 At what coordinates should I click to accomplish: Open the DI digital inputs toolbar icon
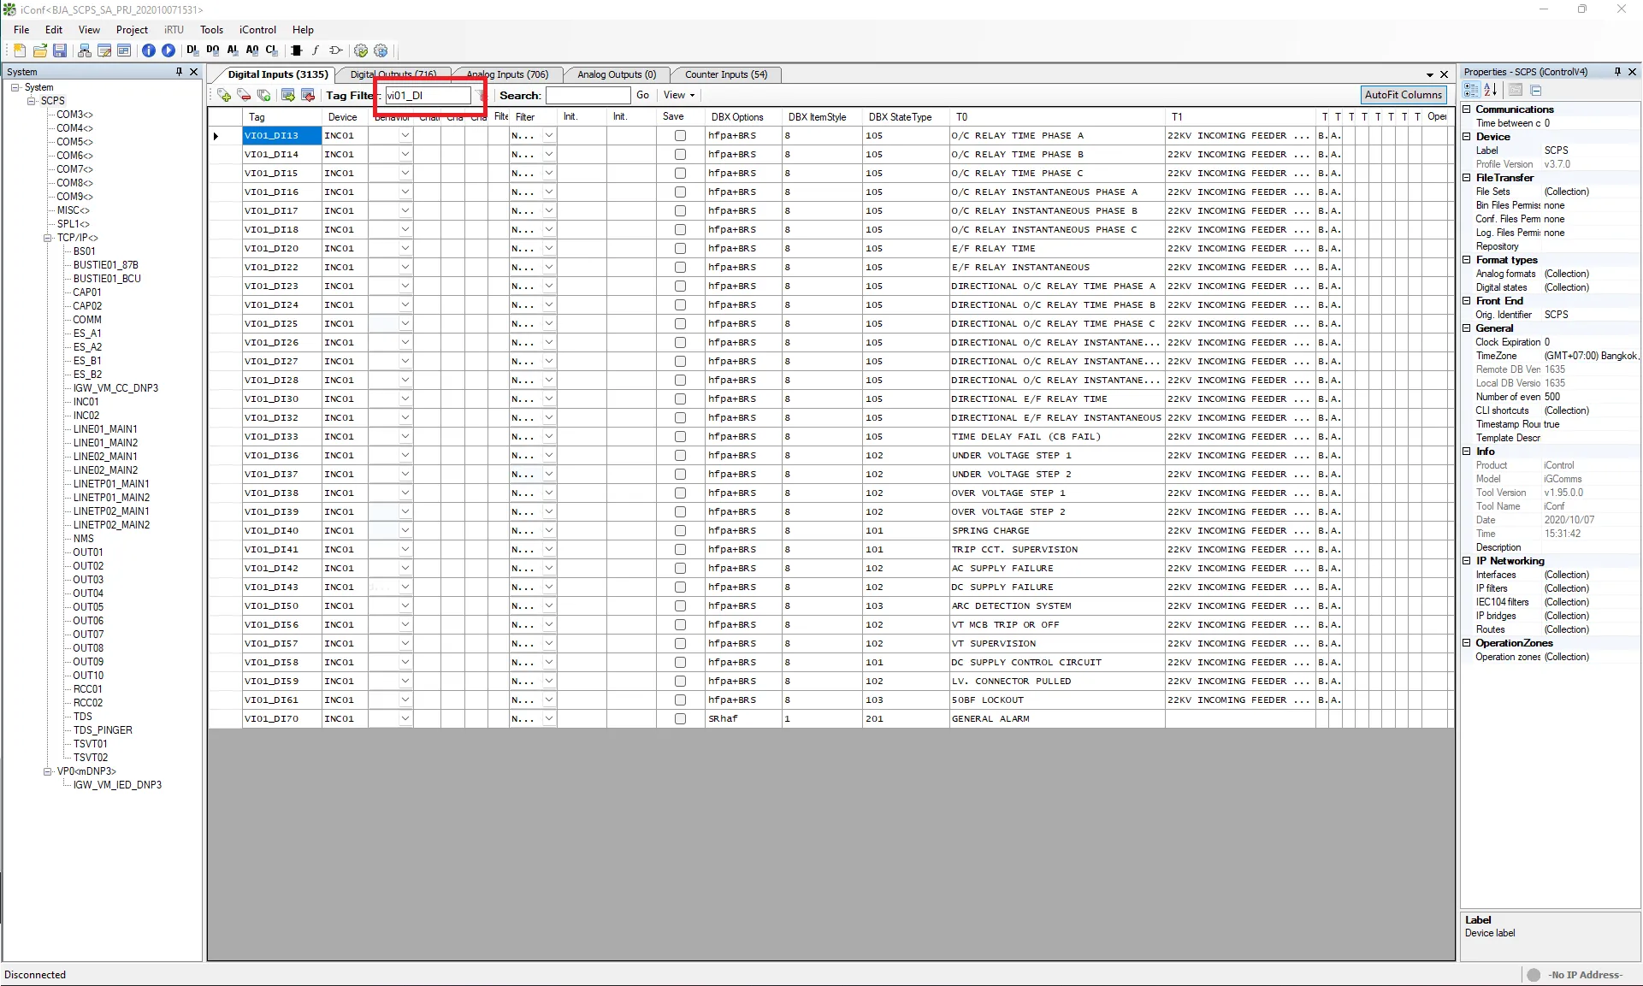point(192,50)
